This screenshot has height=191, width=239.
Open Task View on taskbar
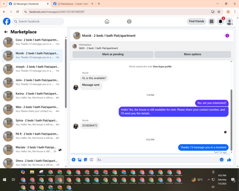(x=13, y=180)
